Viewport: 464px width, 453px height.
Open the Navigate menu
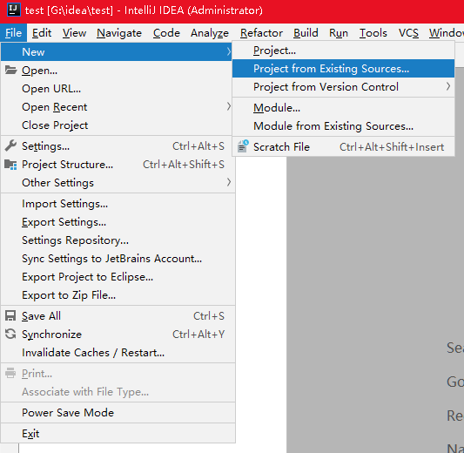tap(119, 33)
